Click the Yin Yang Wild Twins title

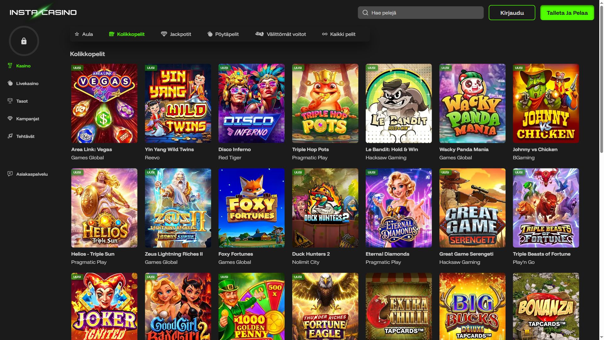pos(169,150)
